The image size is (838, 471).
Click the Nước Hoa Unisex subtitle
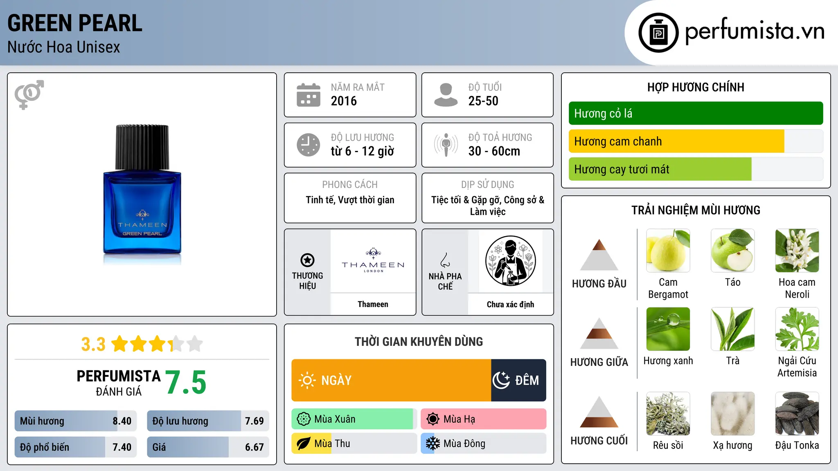[x=64, y=47]
